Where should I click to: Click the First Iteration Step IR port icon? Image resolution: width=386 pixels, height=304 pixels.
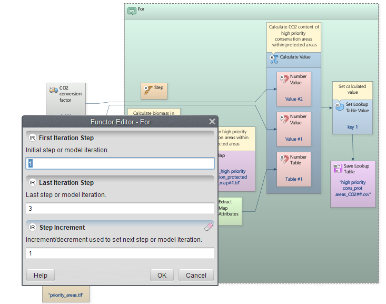[33, 138]
